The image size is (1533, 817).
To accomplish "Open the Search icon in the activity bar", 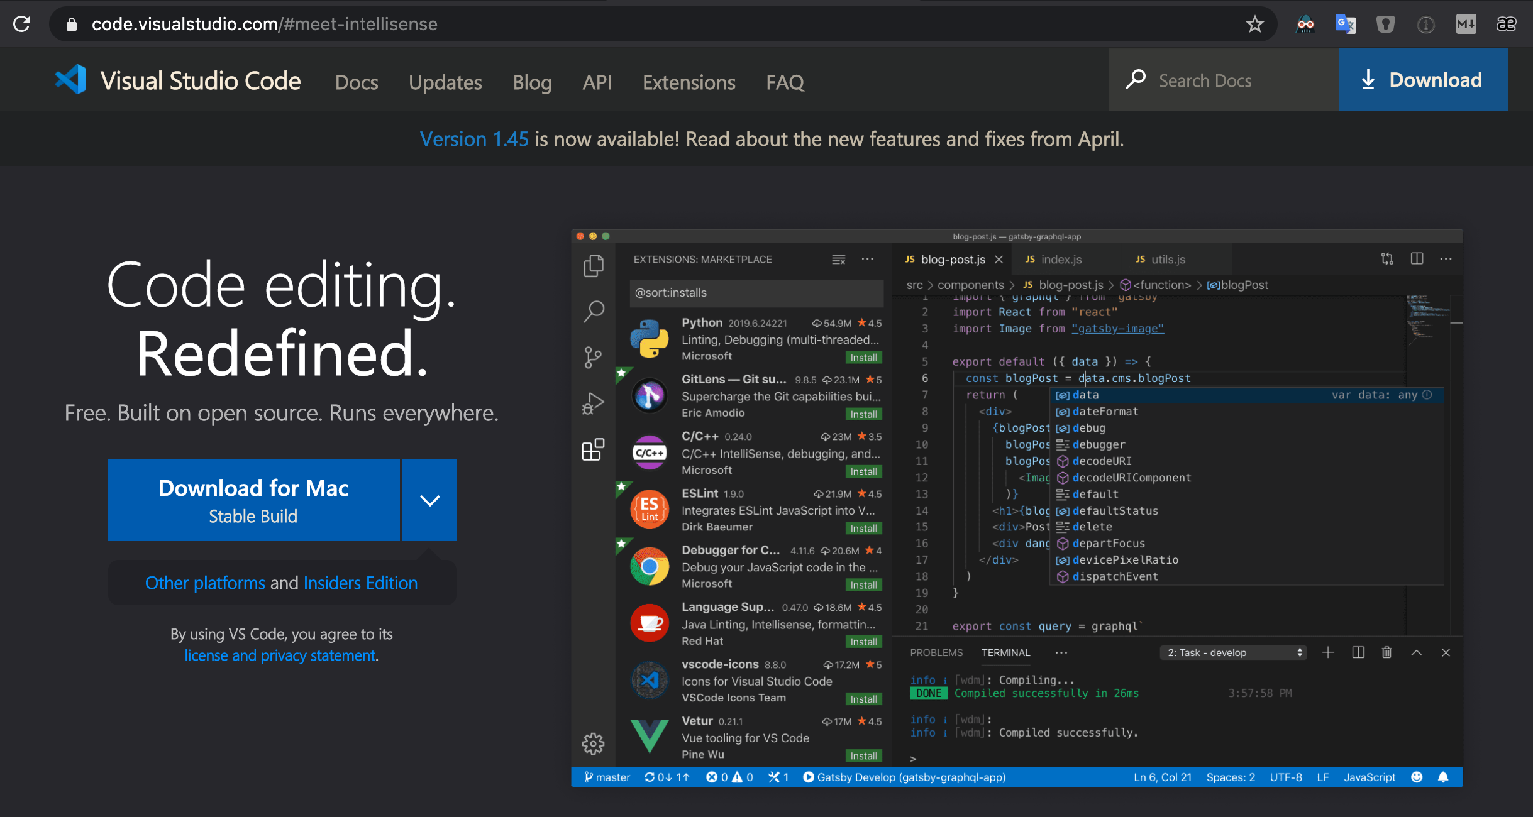I will point(593,311).
